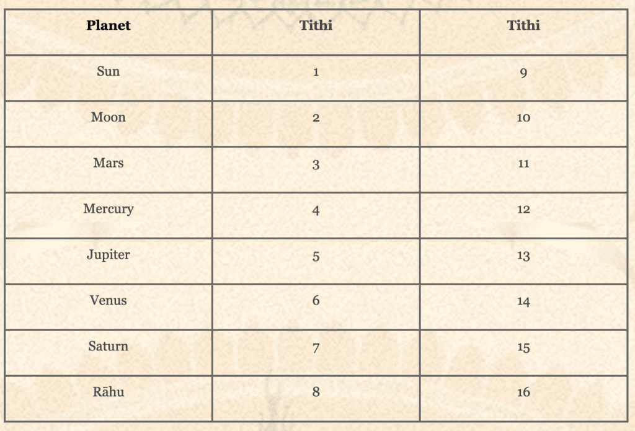
Task: Select tithi value 16 in Rāhu row
Action: click(x=523, y=393)
